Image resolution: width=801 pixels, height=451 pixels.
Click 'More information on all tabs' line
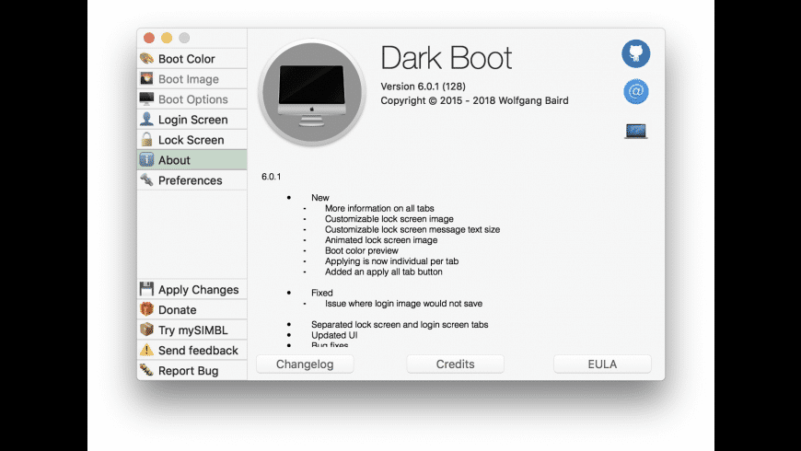(379, 208)
